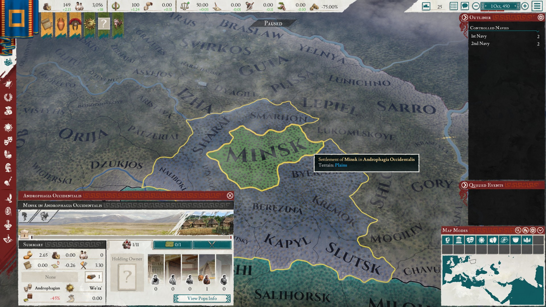Collapse the Queued Events panel
The width and height of the screenshot is (546, 307).
click(465, 185)
